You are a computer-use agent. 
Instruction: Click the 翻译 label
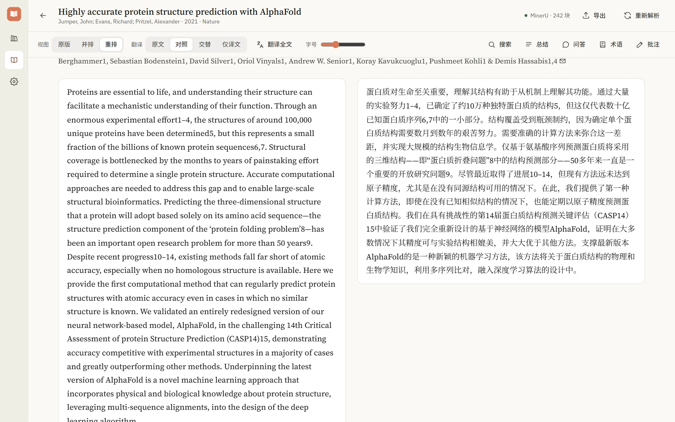[x=137, y=44]
